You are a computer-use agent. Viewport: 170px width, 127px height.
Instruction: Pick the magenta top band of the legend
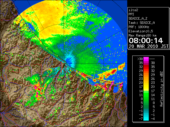pyautogui.click(x=146, y=59)
